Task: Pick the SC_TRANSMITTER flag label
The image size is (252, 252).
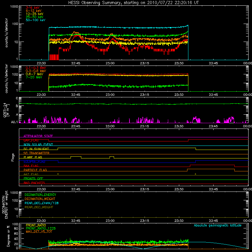Action: 36,153
